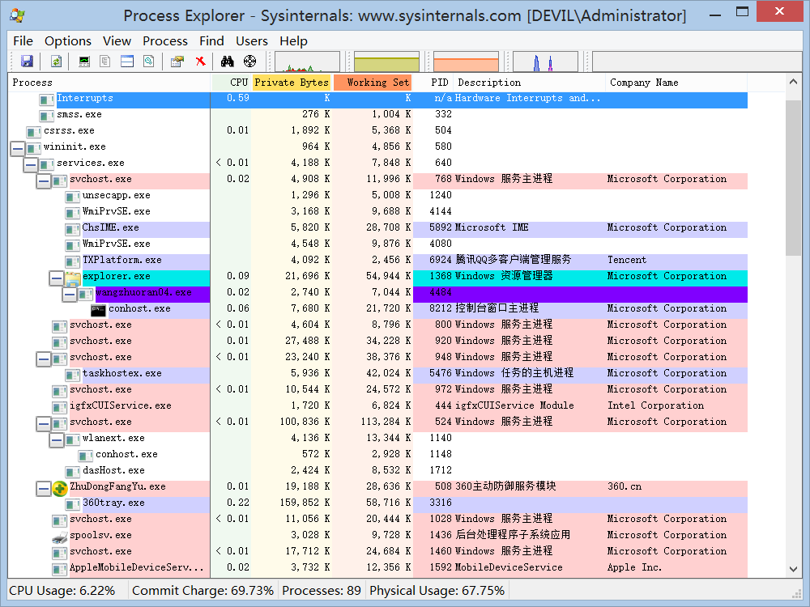Click 'Intel Corporation' company name cell

click(655, 405)
